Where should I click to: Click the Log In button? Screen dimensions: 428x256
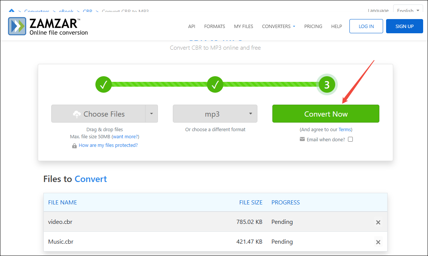pyautogui.click(x=366, y=26)
